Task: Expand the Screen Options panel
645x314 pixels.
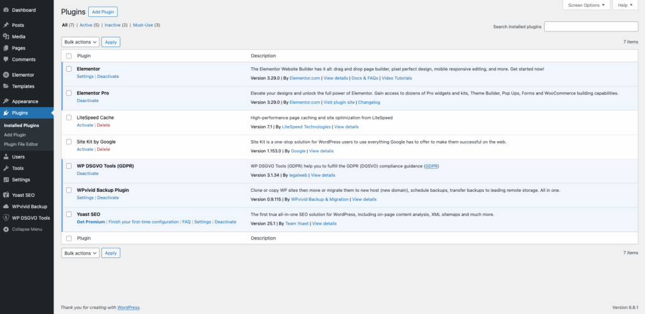Action: click(x=586, y=5)
